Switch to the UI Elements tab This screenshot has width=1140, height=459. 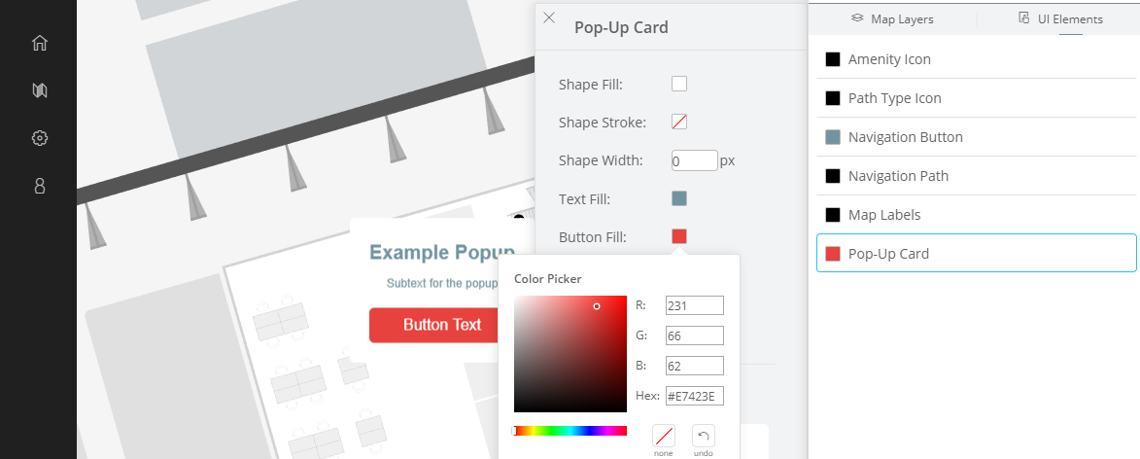1060,18
